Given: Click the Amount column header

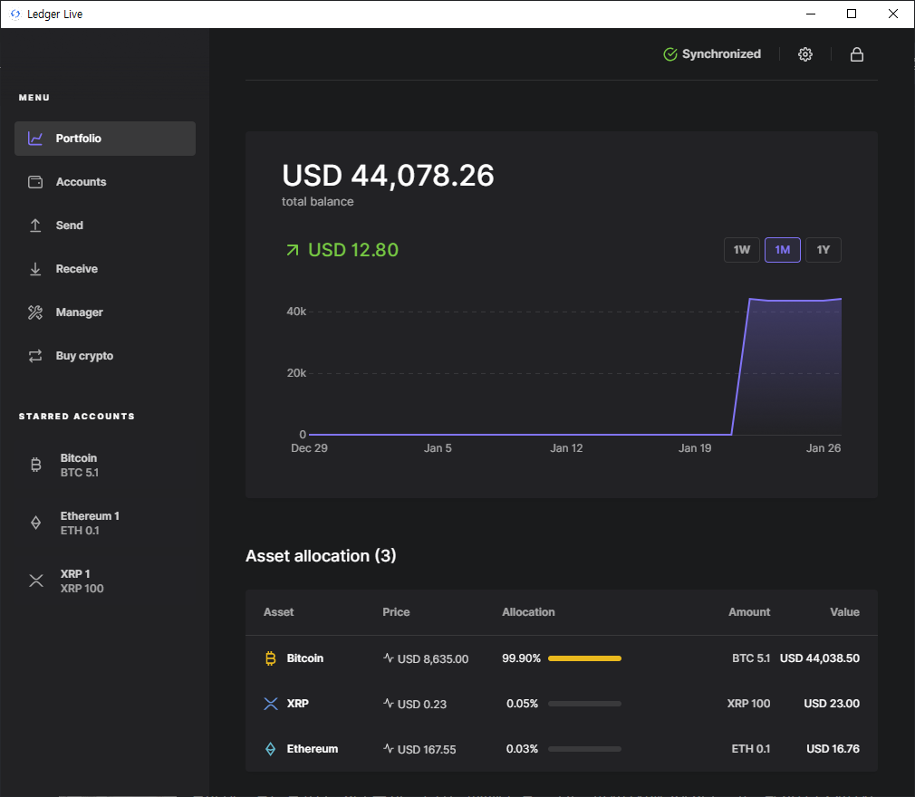Looking at the screenshot, I should click(749, 612).
